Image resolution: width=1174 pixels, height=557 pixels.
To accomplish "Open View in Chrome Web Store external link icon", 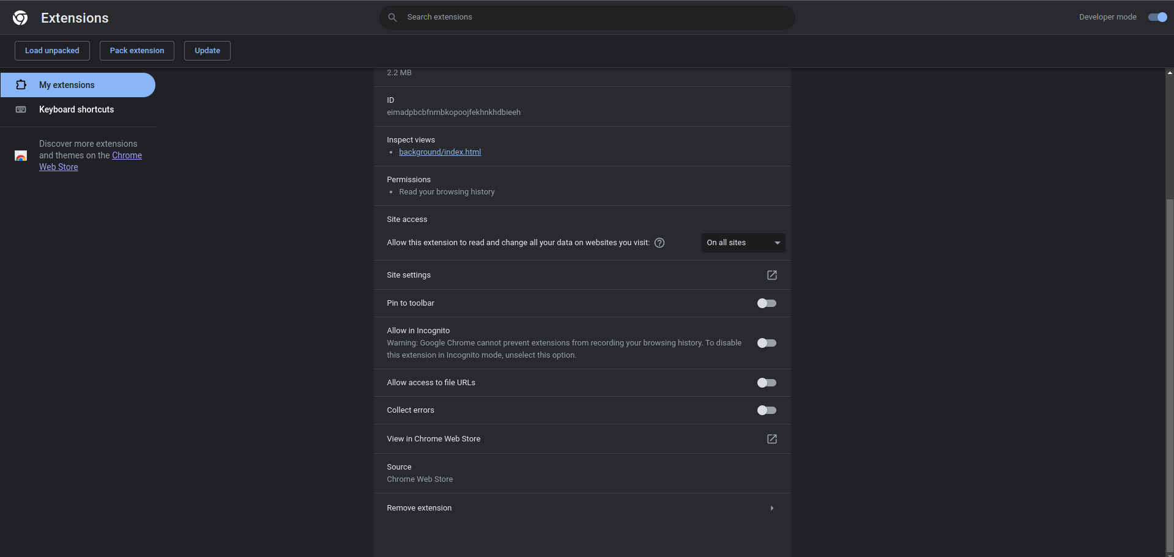I will [x=771, y=439].
